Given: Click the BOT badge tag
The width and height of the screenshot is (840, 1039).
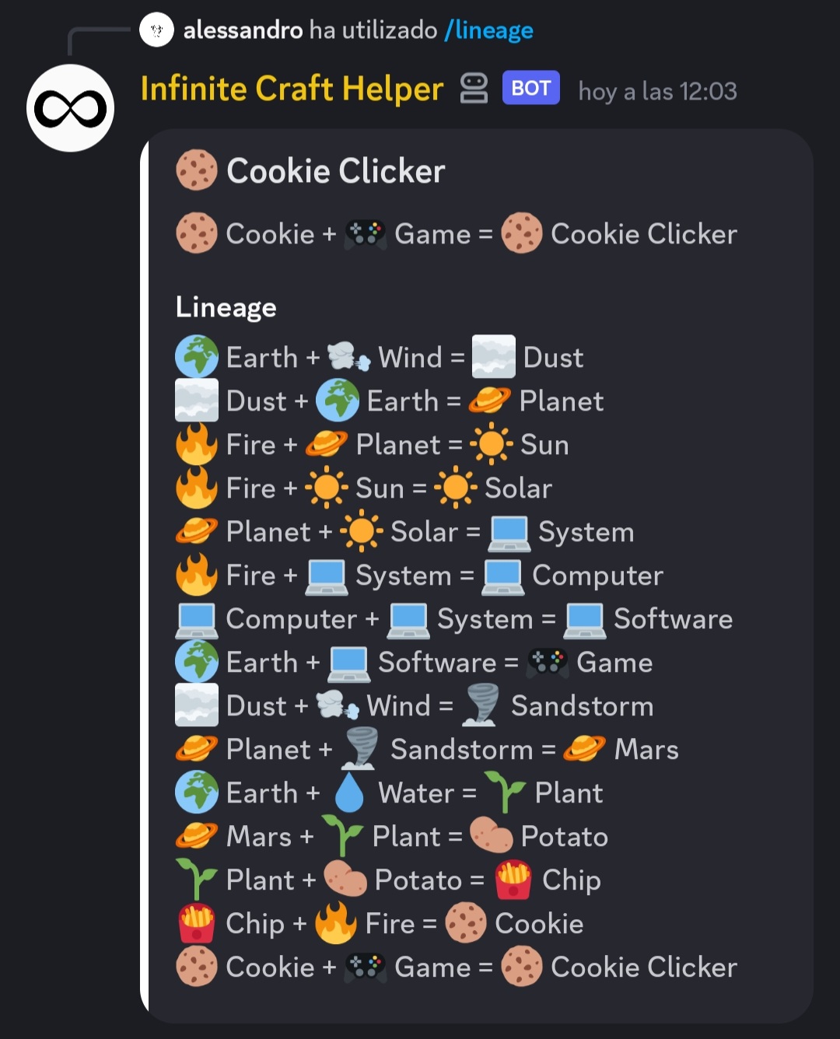Looking at the screenshot, I should click(531, 89).
